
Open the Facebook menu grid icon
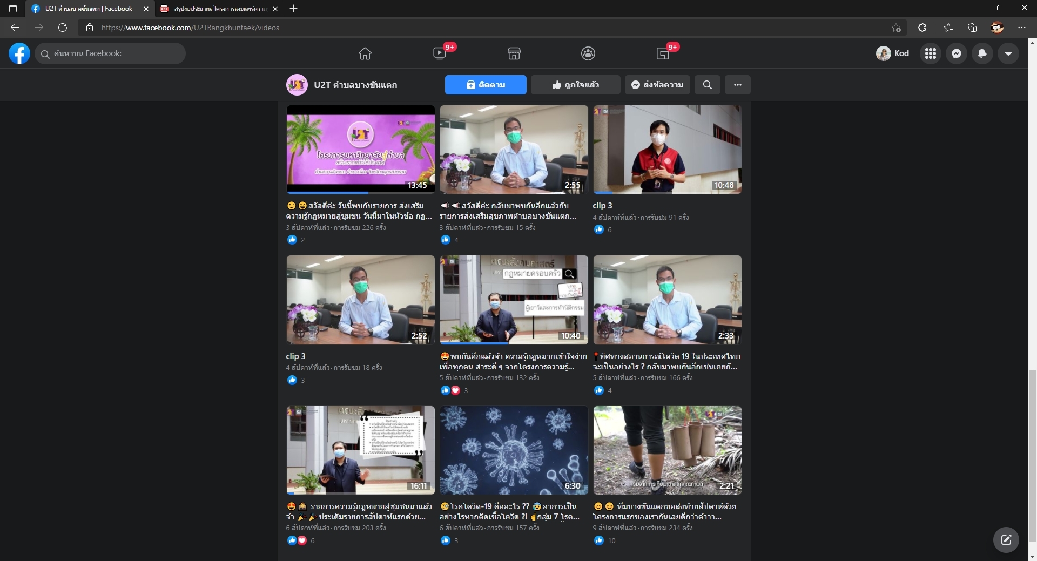[x=930, y=53]
